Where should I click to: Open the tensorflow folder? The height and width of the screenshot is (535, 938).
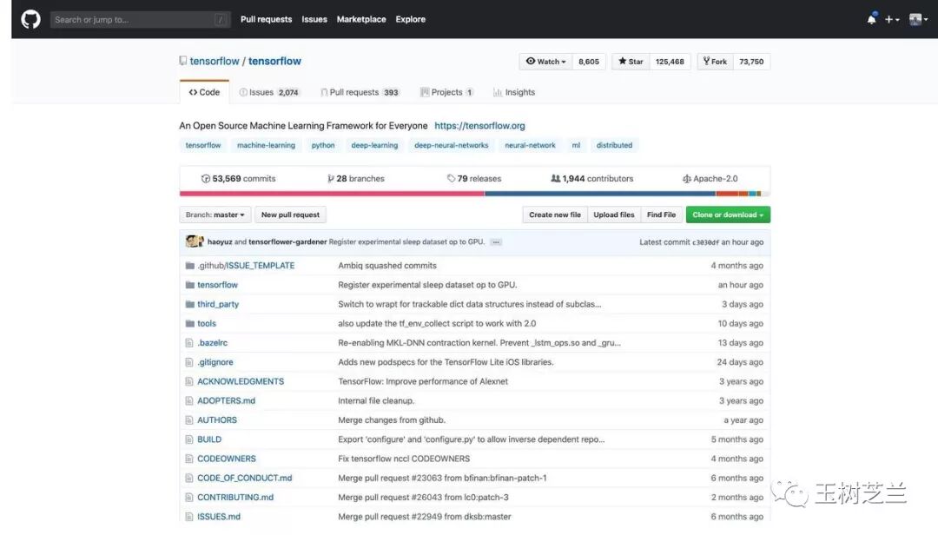coord(217,285)
